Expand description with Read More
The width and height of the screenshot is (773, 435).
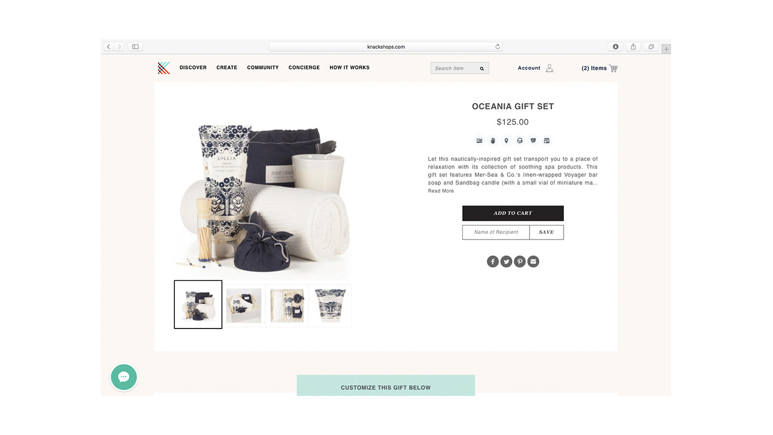tap(441, 191)
